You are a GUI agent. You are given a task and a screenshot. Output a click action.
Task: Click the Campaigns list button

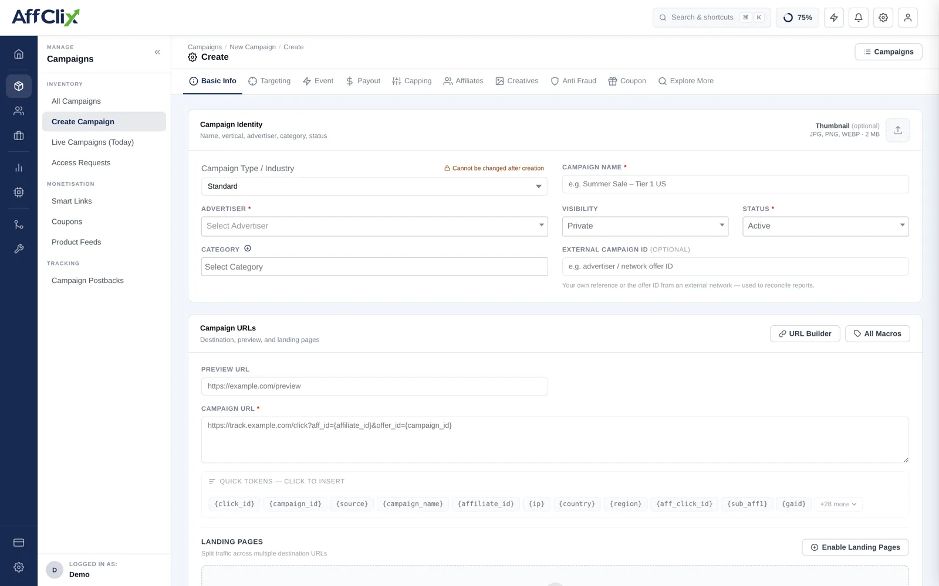(889, 52)
